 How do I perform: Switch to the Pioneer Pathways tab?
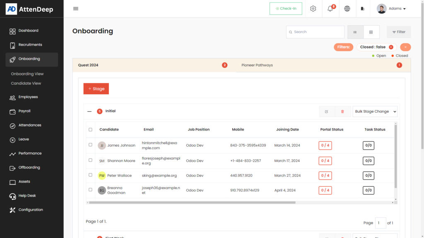[257, 65]
